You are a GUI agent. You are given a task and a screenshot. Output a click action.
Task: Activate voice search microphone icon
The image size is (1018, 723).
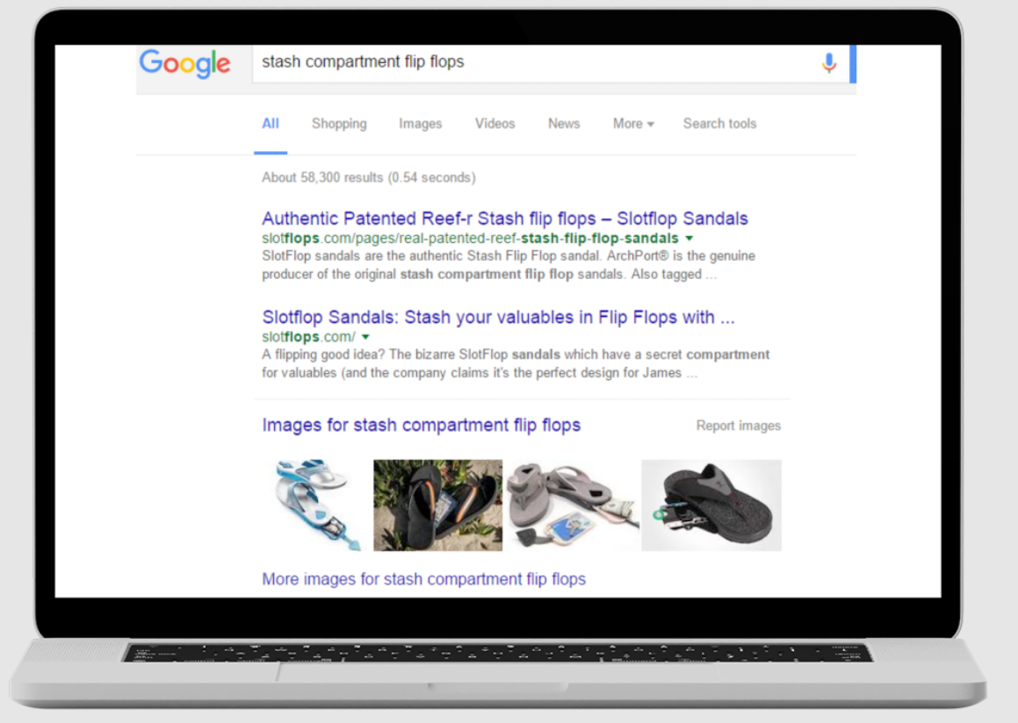[x=828, y=63]
